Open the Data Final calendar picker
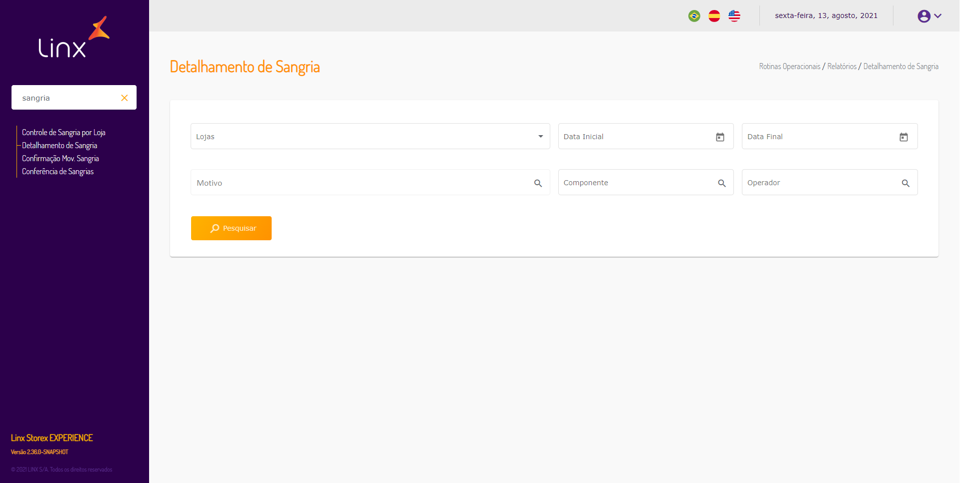The height and width of the screenshot is (483, 960). (x=903, y=137)
